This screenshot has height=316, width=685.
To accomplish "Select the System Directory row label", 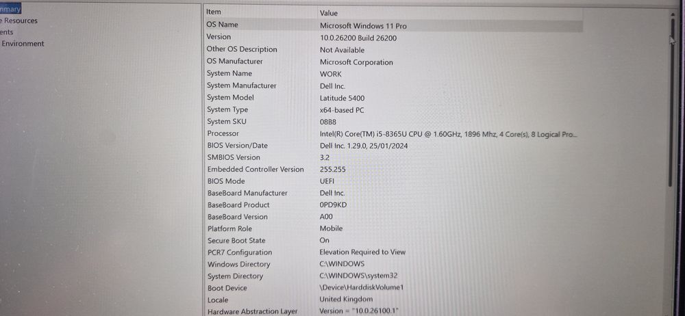I will point(236,276).
